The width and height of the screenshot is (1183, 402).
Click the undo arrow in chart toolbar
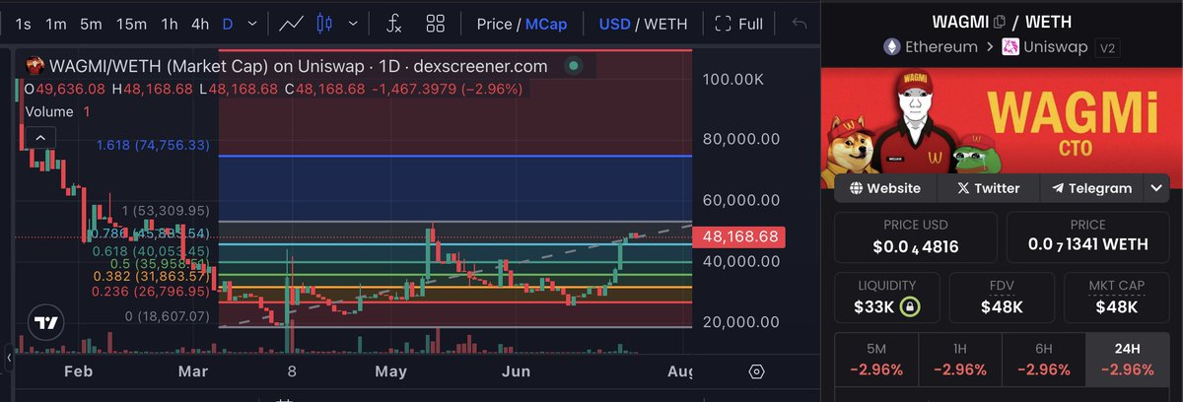pyautogui.click(x=799, y=24)
